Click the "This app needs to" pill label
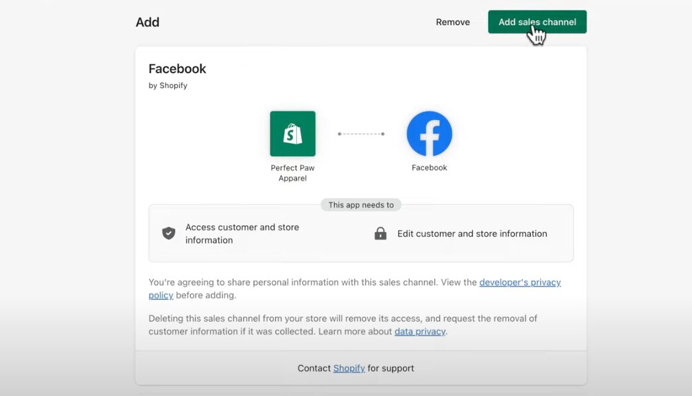Viewport: 692px width, 396px height. pos(361,205)
